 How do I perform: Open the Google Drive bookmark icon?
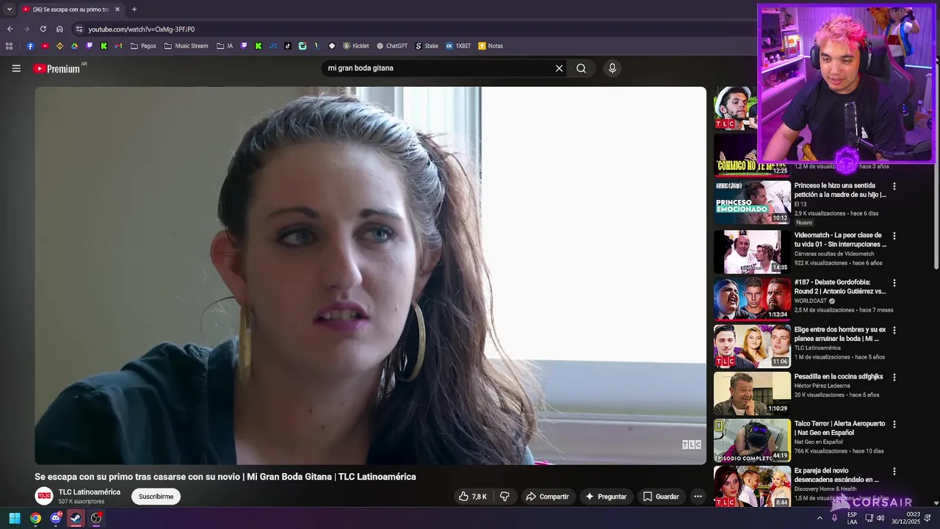74,46
